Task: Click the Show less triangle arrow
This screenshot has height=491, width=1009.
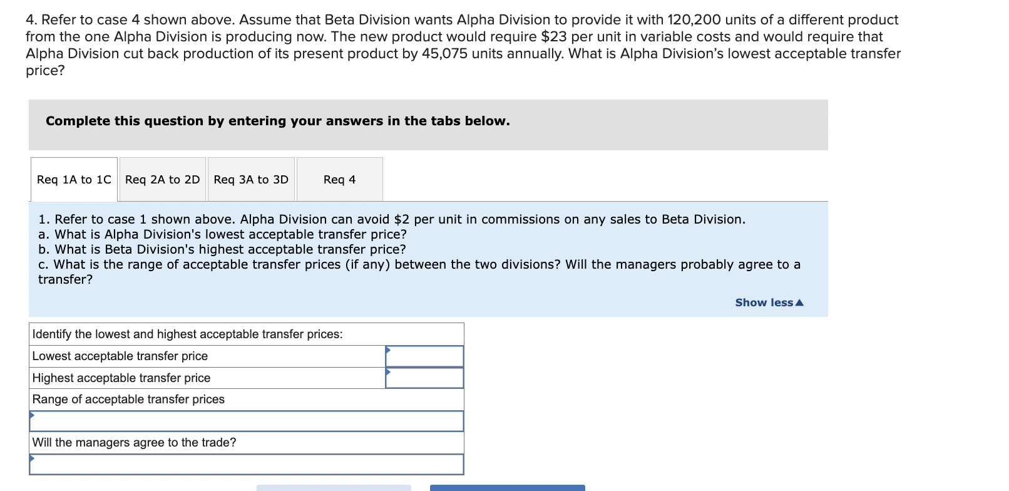Action: pos(799,302)
